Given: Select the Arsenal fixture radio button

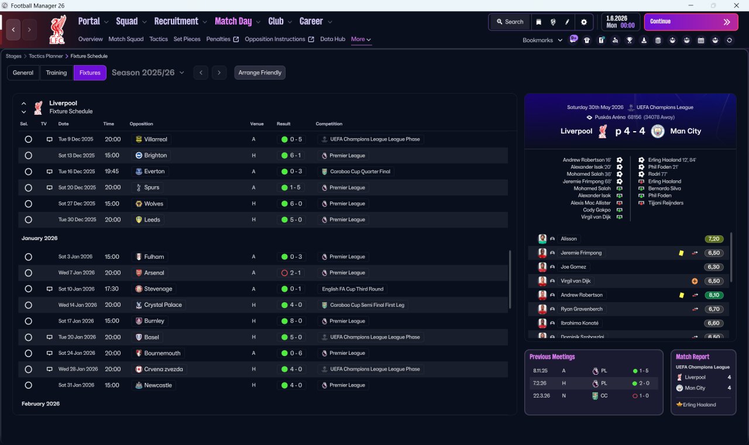Looking at the screenshot, I should click(x=28, y=273).
